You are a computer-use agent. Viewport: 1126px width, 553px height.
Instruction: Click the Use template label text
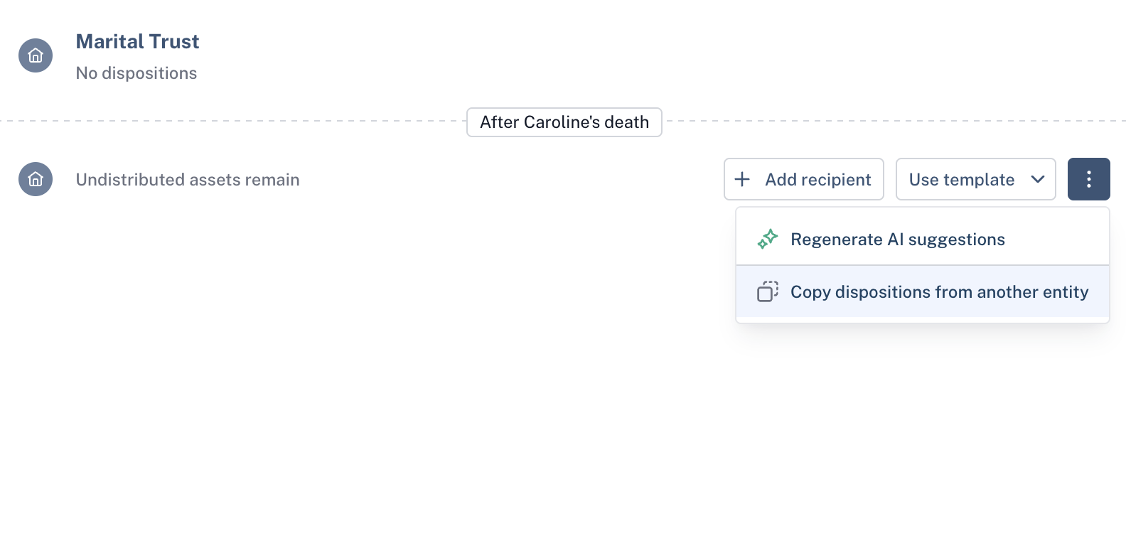(x=961, y=180)
